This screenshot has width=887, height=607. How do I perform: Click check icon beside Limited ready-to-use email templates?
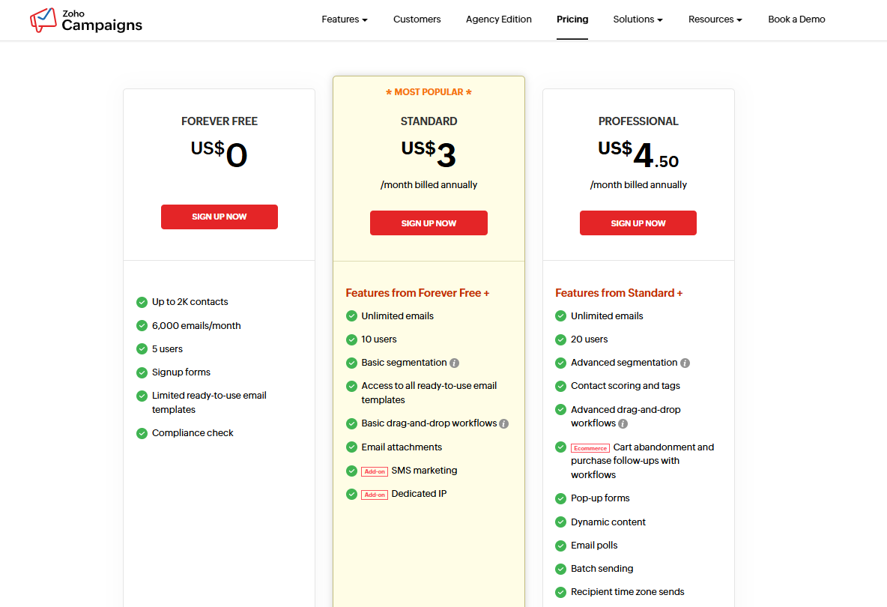pos(142,396)
